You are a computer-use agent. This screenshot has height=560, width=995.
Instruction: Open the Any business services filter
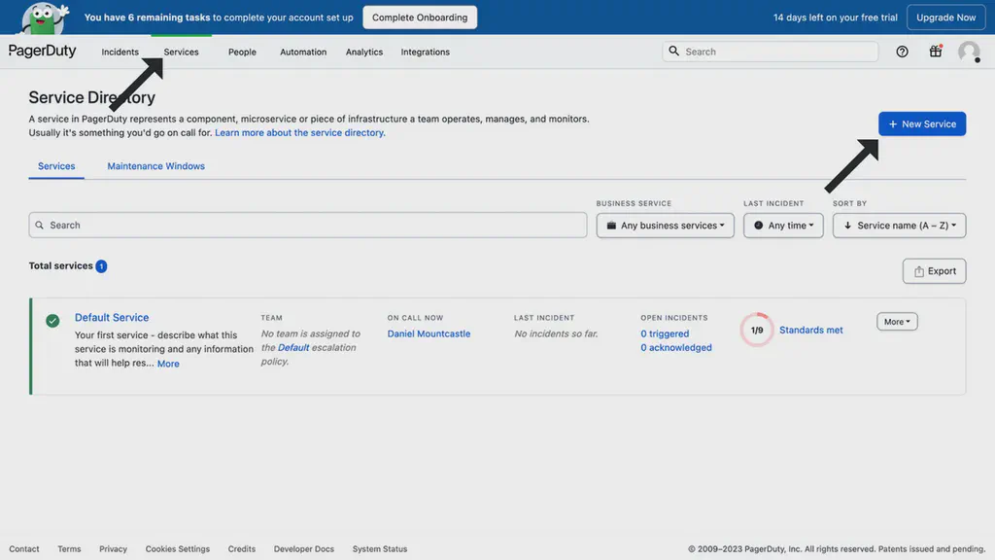[665, 225]
